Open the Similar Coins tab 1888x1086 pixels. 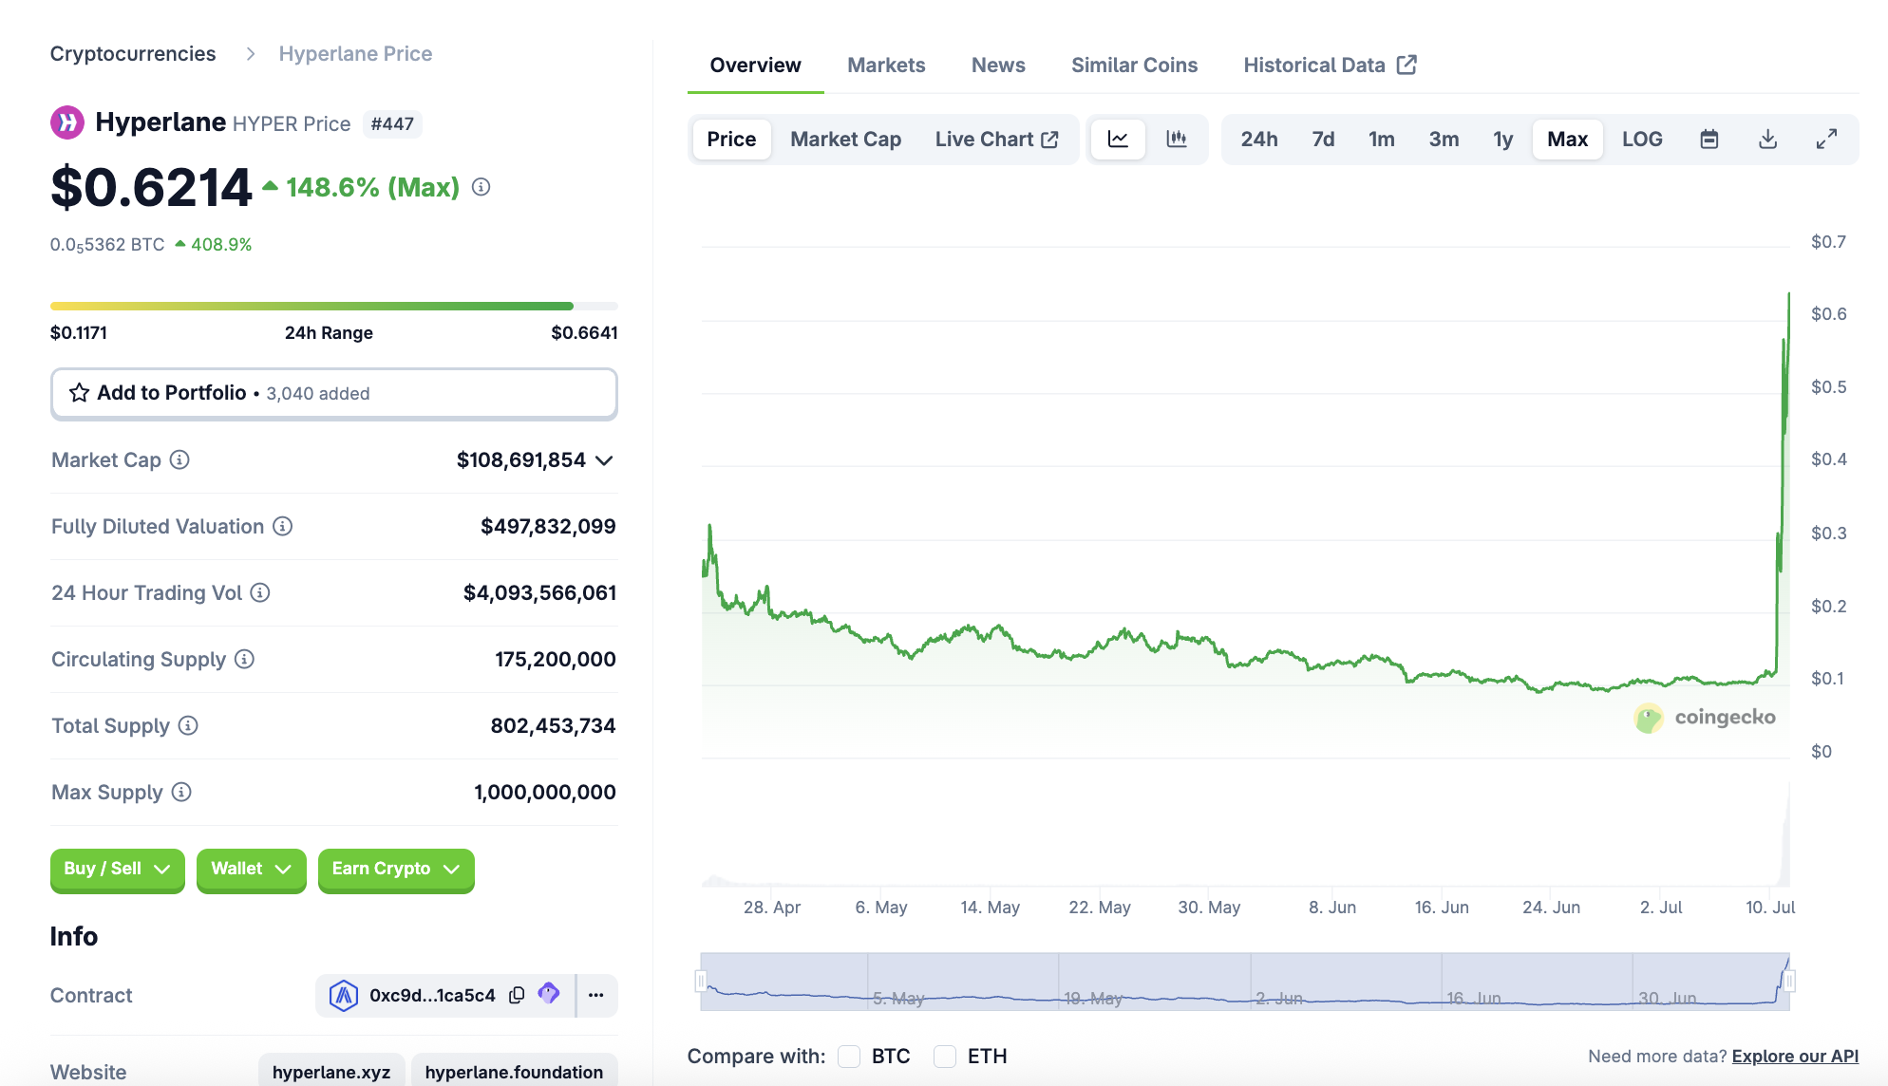(x=1134, y=65)
